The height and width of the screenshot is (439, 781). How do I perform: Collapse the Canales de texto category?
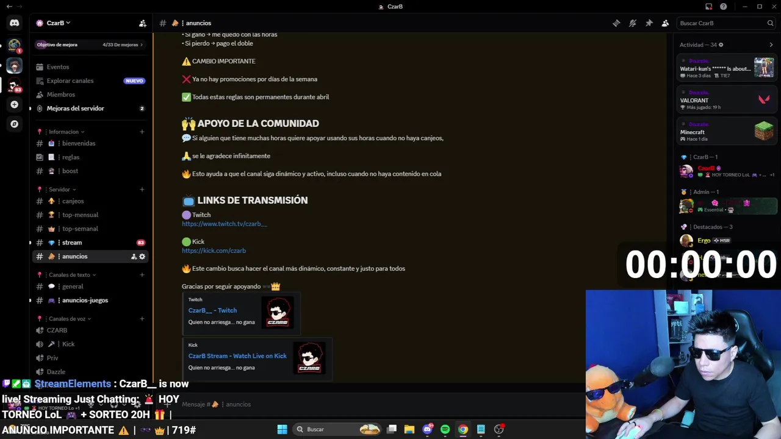(x=72, y=275)
